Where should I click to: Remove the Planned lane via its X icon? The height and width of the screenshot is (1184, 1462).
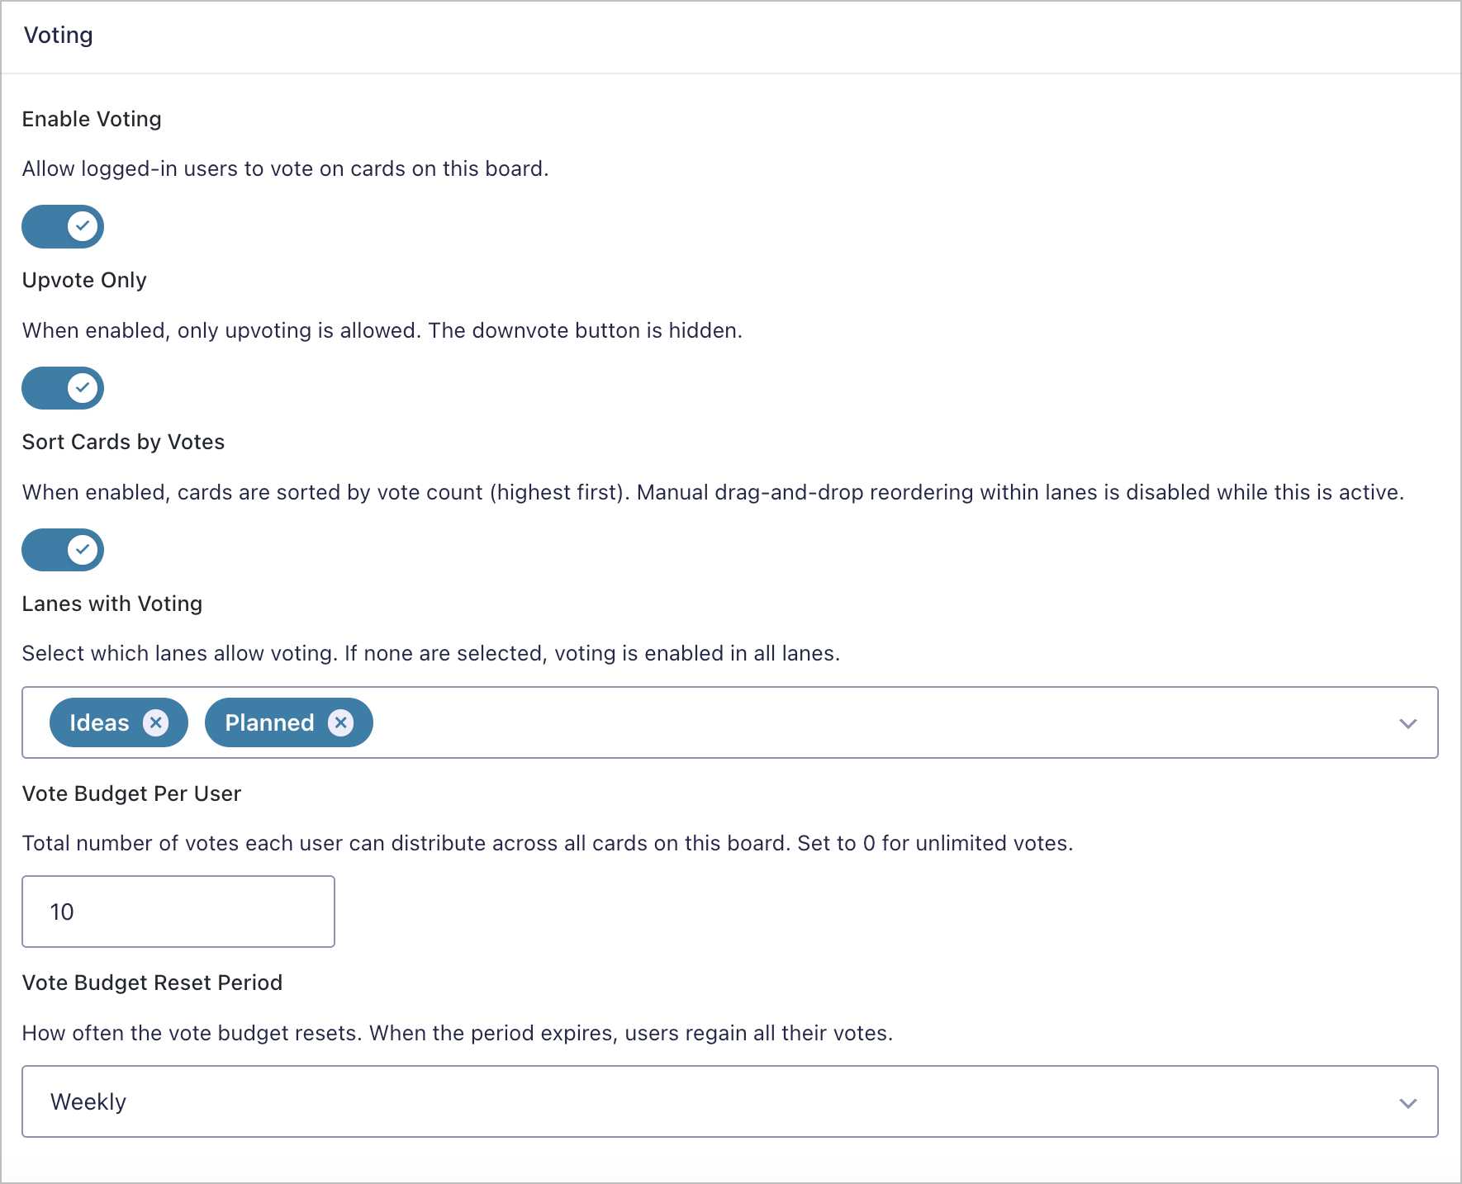(x=340, y=722)
